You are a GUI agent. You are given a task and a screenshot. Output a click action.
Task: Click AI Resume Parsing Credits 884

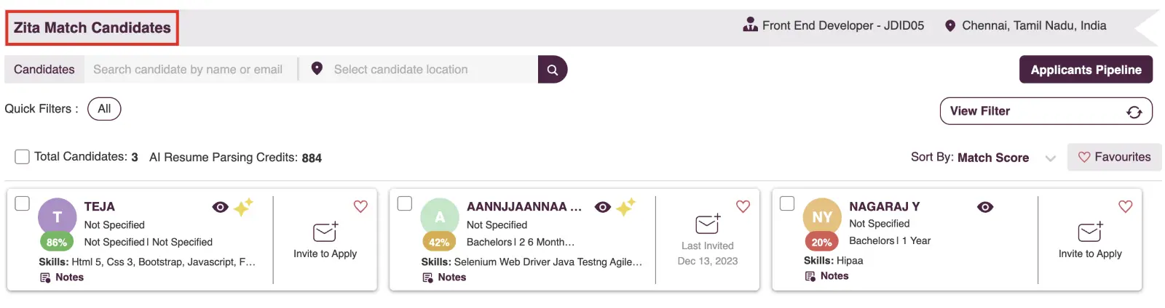[235, 158]
